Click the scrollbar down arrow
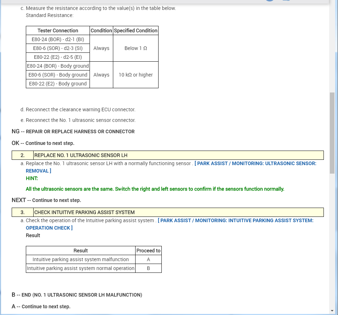 pos(332,311)
